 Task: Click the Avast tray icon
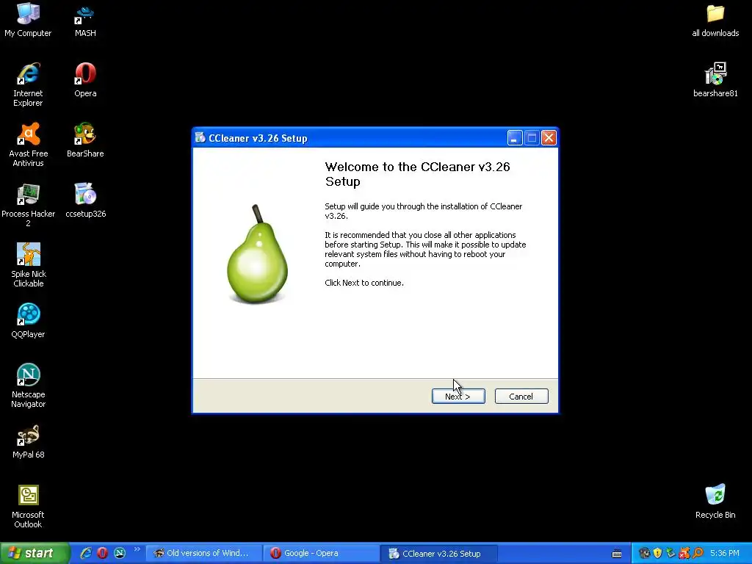pyautogui.click(x=684, y=553)
